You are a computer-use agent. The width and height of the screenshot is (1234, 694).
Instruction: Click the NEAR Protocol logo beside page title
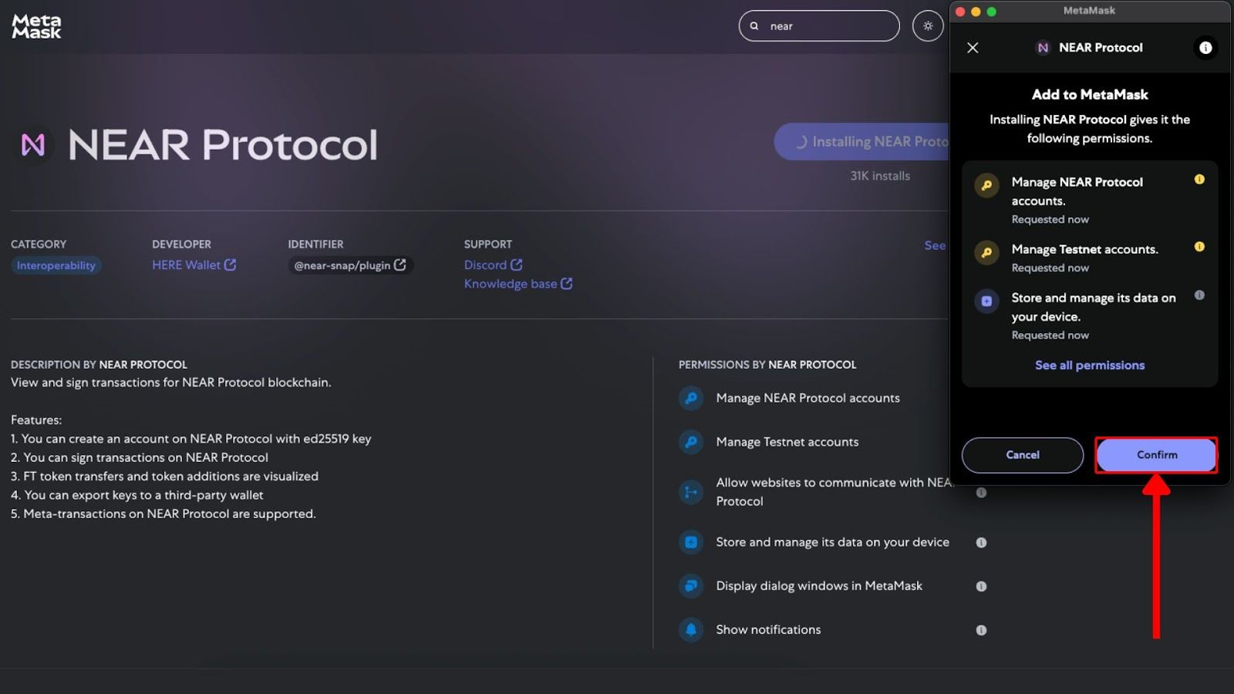33,144
